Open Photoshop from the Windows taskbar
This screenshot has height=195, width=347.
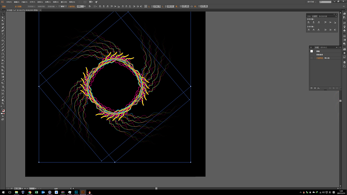[x=76, y=192]
